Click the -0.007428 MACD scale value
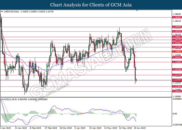This screenshot has height=130, width=182. pyautogui.click(x=177, y=125)
